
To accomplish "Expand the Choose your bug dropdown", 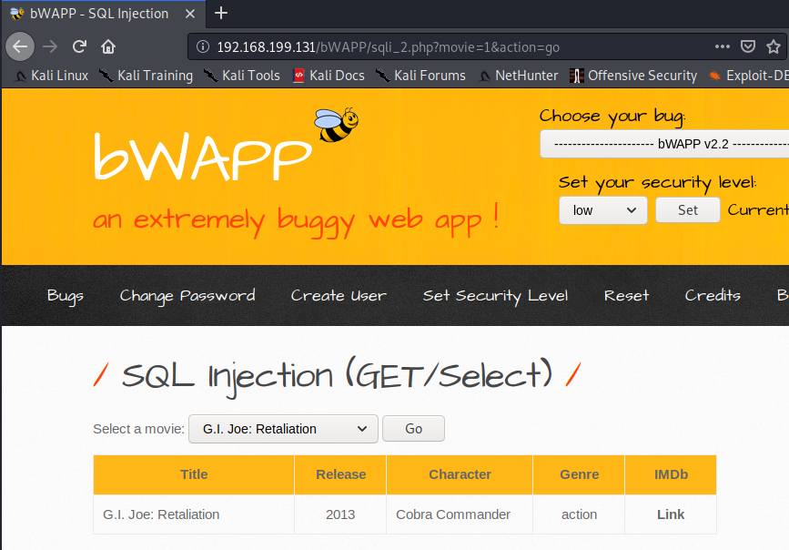I will click(664, 144).
